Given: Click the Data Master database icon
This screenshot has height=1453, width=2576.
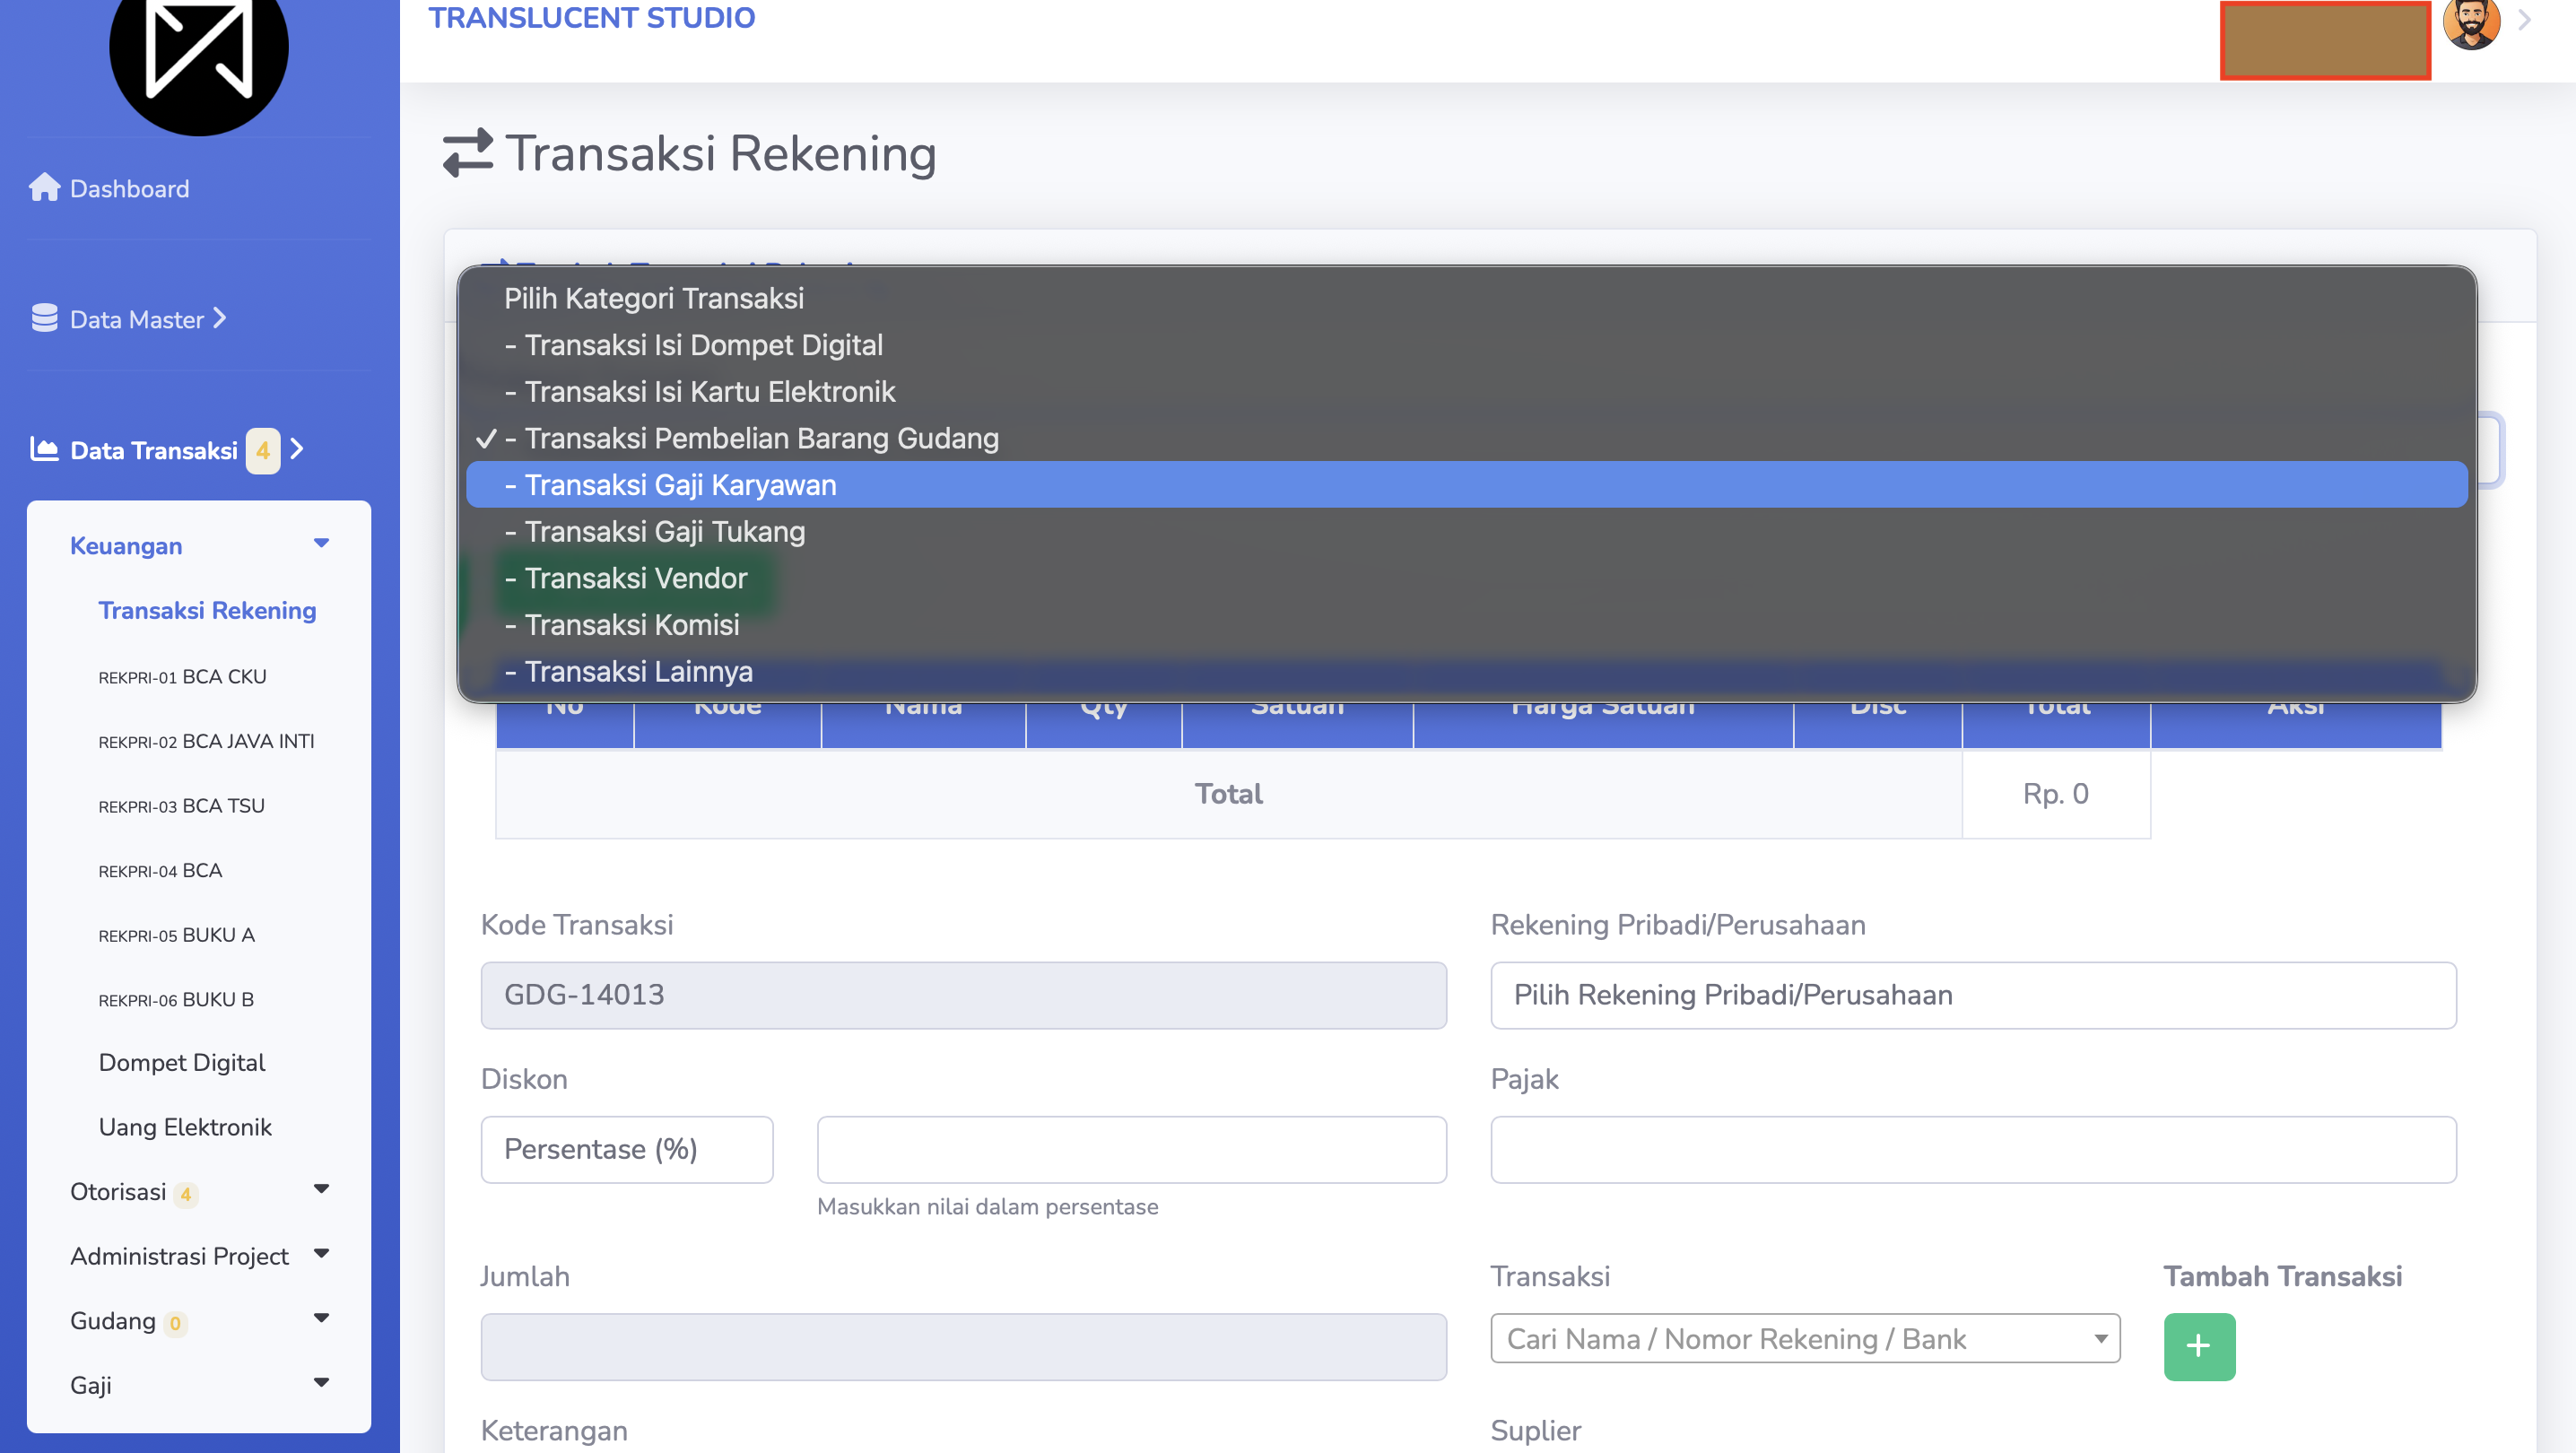Looking at the screenshot, I should pos(44,318).
